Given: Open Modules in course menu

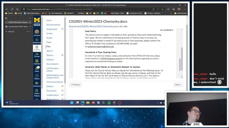Looking at the screenshot, I should tap(50, 59).
